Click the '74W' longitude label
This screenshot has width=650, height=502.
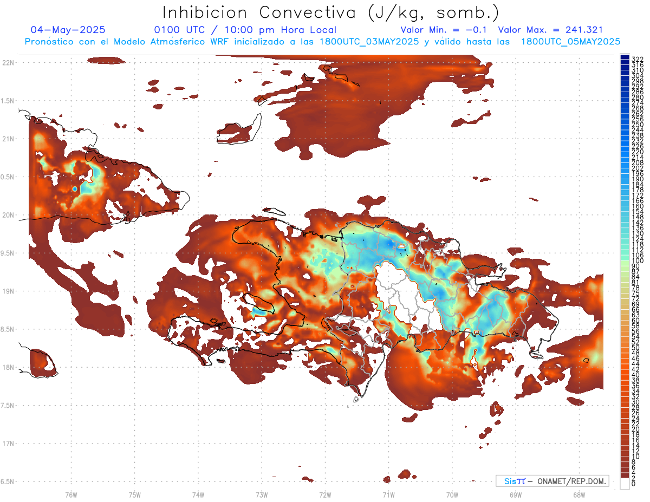click(198, 494)
